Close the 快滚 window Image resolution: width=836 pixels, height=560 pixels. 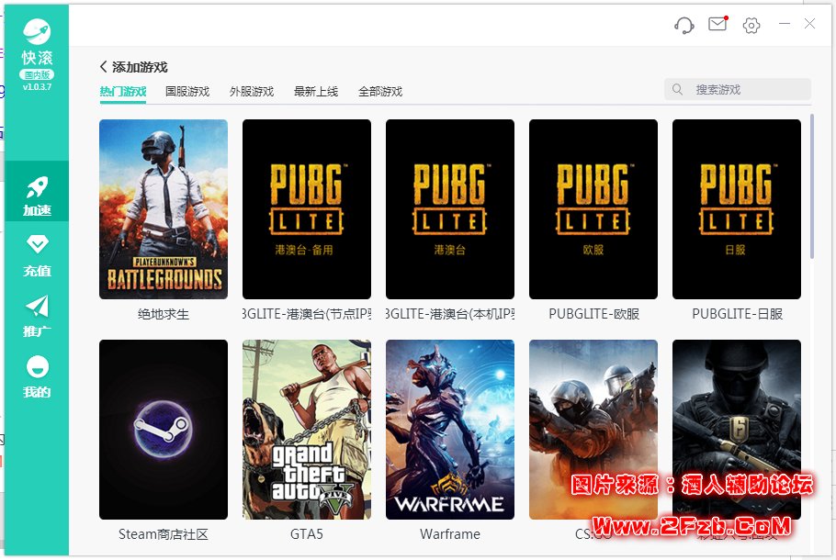810,24
